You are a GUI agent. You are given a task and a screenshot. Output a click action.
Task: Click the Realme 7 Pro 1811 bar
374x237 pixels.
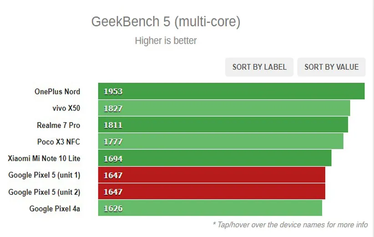coord(223,125)
